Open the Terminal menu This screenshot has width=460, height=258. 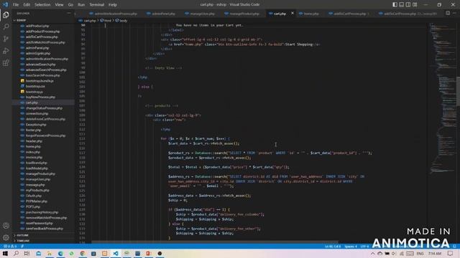[97, 5]
